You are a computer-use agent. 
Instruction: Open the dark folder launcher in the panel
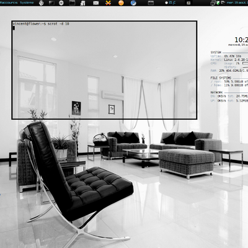[x=72, y=3]
